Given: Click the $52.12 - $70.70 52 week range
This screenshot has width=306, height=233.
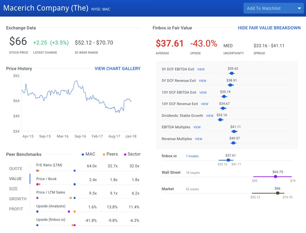Looking at the screenshot, I should click(x=94, y=43).
